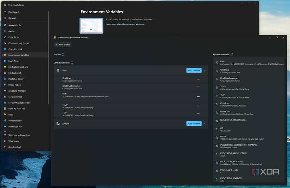
Task: Click the Awake sidebar icon
Action: click(5, 31)
